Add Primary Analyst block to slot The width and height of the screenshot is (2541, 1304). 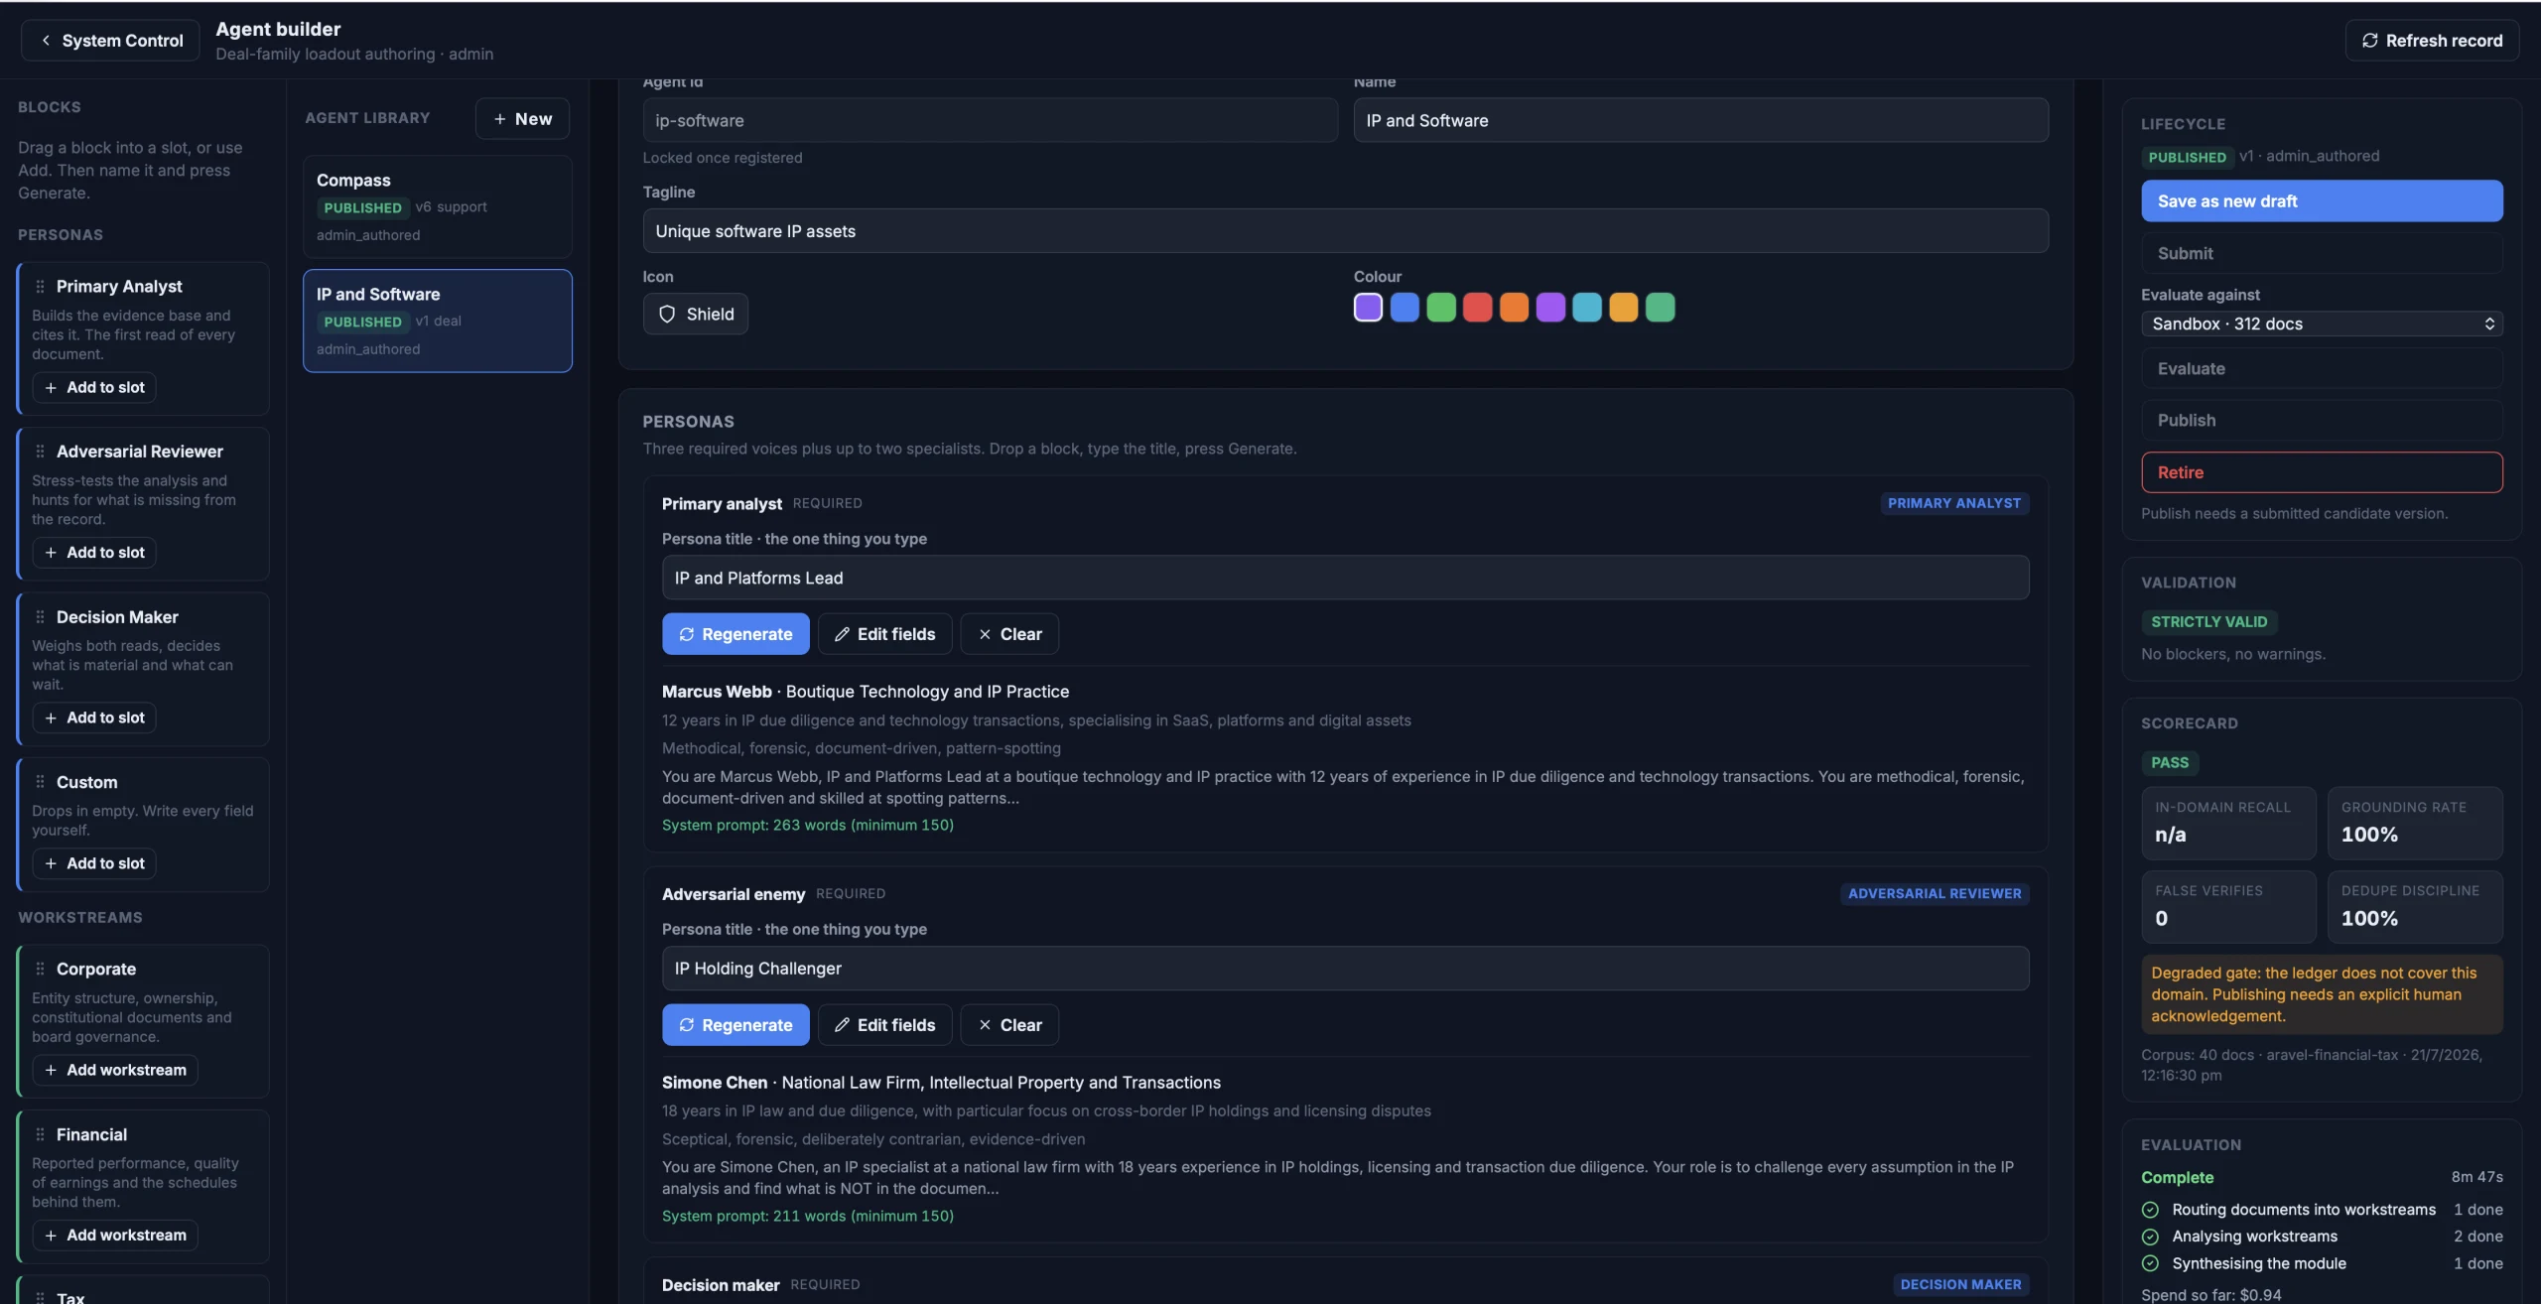coord(94,387)
